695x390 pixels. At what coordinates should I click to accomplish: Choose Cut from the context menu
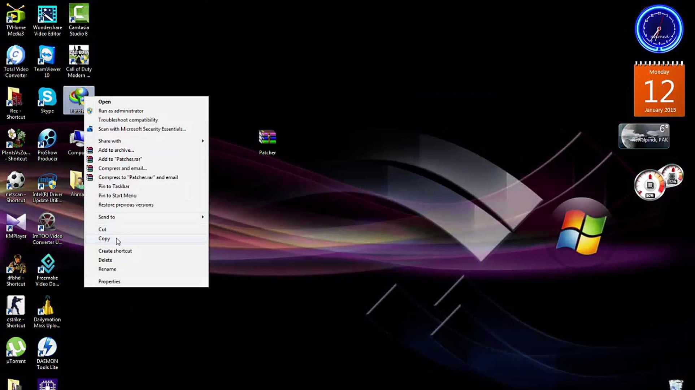[146, 229]
